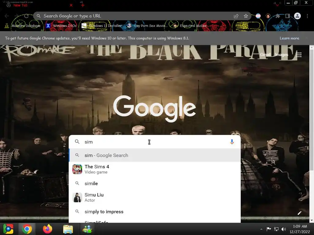Open the Malware Database bookmark
The image size is (314, 235).
pyautogui.click(x=22, y=26)
